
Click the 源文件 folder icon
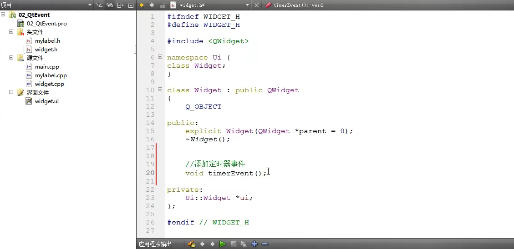(20, 58)
